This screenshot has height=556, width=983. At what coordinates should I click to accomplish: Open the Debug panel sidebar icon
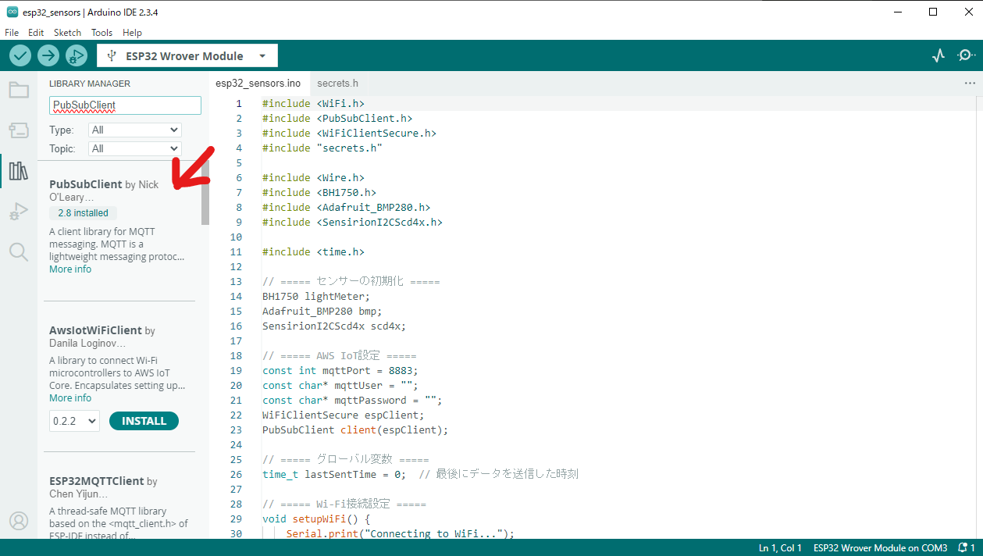[x=18, y=211]
